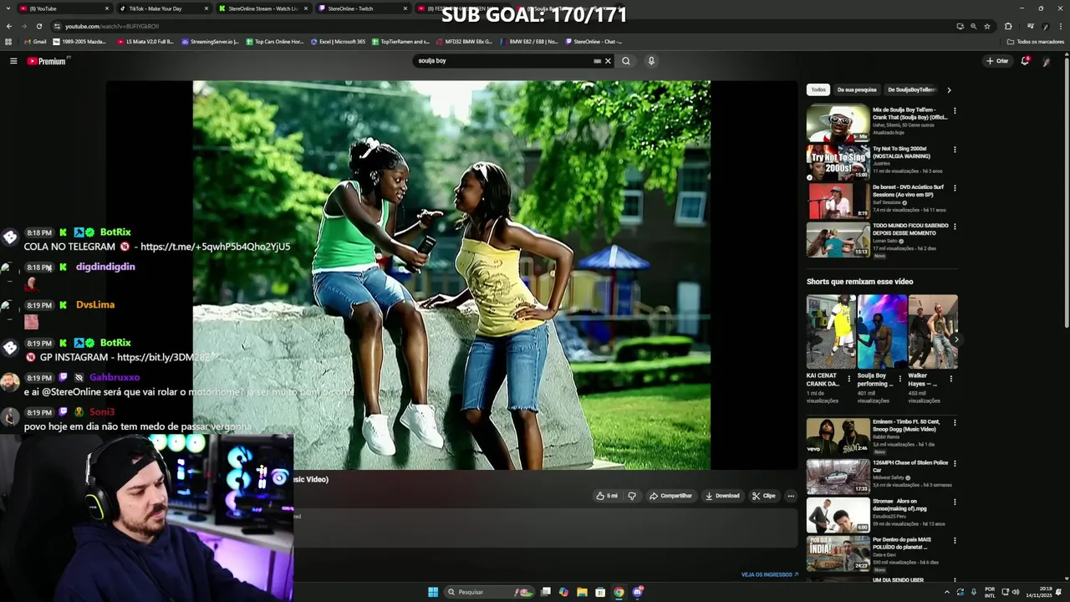The height and width of the screenshot is (602, 1070).
Task: Open the Soulja Boy performing short
Action: click(882, 331)
